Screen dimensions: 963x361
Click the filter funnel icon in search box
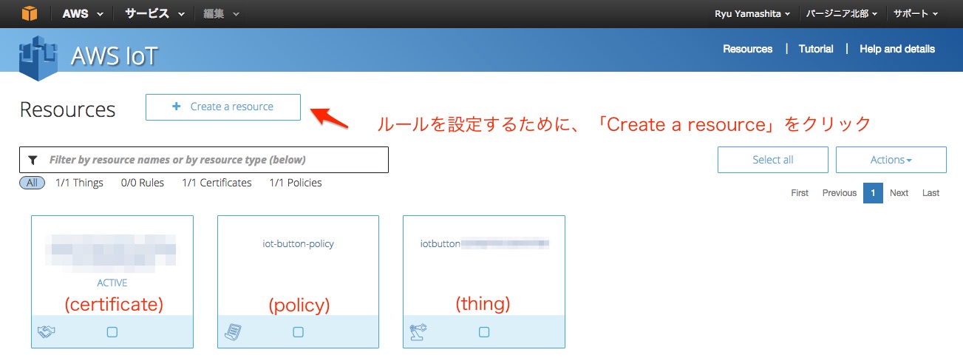33,160
